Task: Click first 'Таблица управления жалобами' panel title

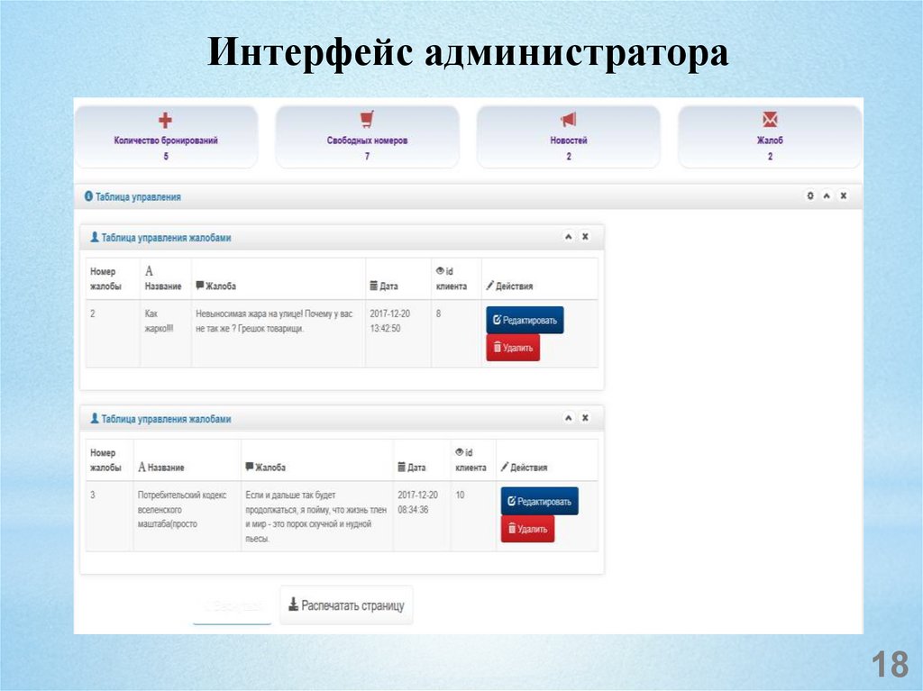Action: (x=166, y=238)
